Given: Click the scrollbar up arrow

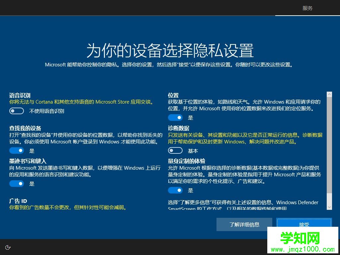Looking at the screenshot, I should pyautogui.click(x=329, y=94).
